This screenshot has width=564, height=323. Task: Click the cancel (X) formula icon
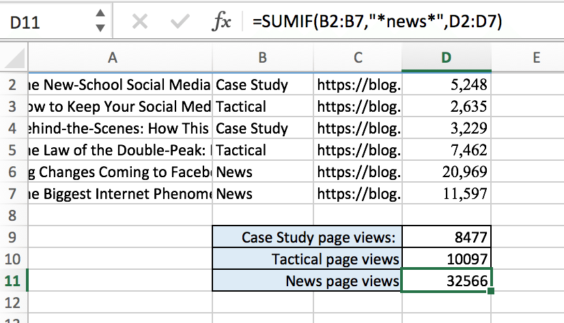(x=139, y=22)
